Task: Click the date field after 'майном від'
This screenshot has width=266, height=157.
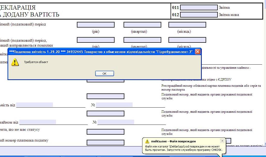Action: click(38, 122)
